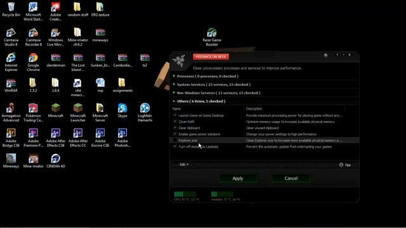The image size is (406, 228).
Task: Select the slenderman archive icon
Action: [55, 60]
